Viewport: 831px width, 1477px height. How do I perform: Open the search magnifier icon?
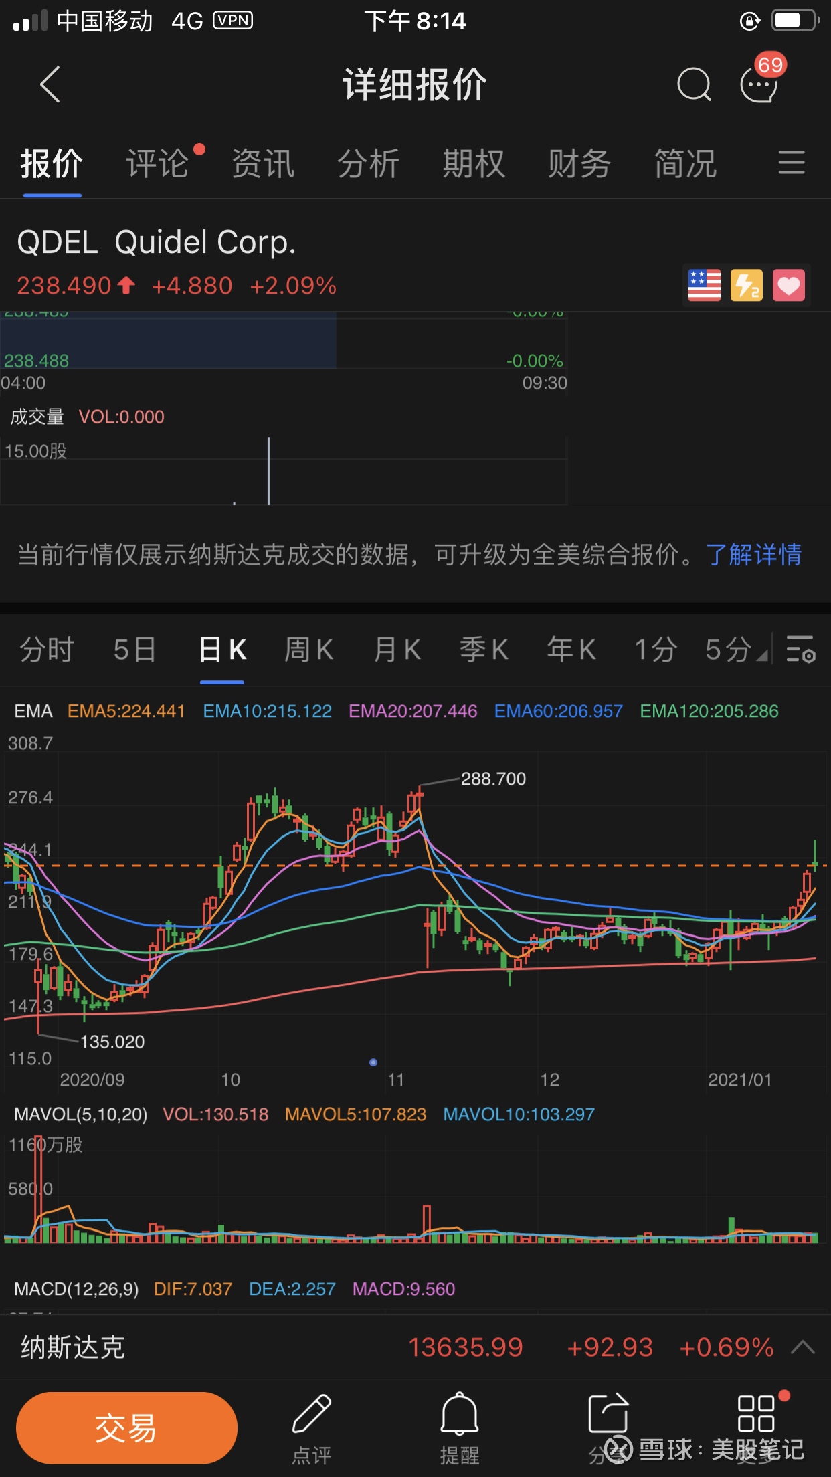coord(694,84)
